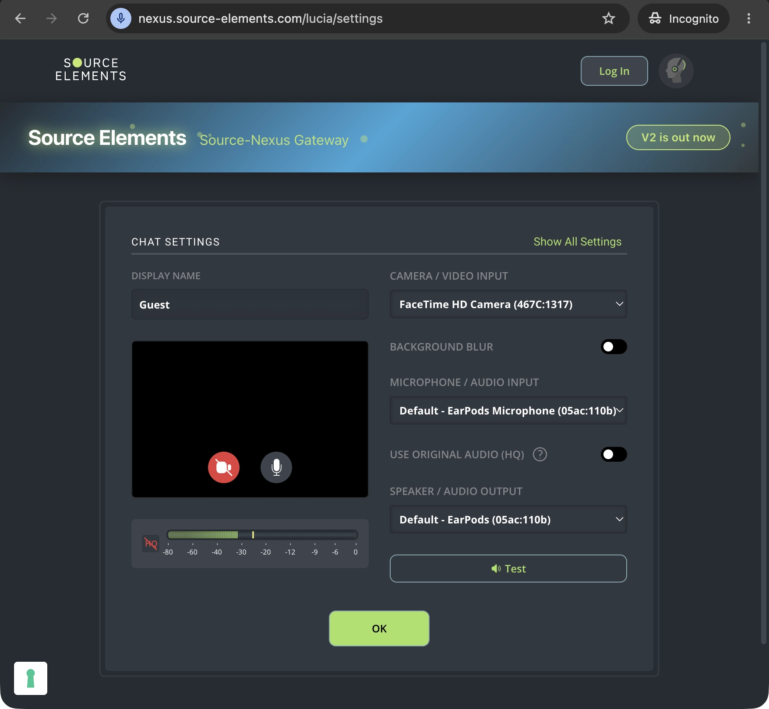Screen dimensions: 769x709
Task: Click the audio level meter bar
Action: (262, 535)
